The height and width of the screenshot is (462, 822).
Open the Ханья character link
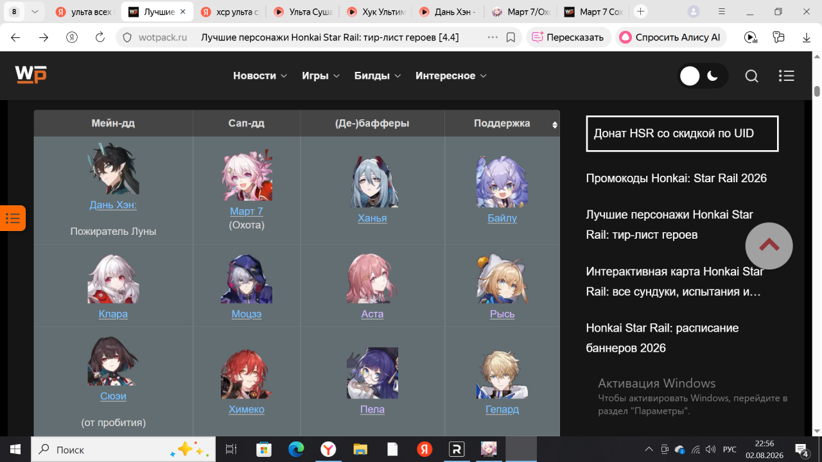372,218
